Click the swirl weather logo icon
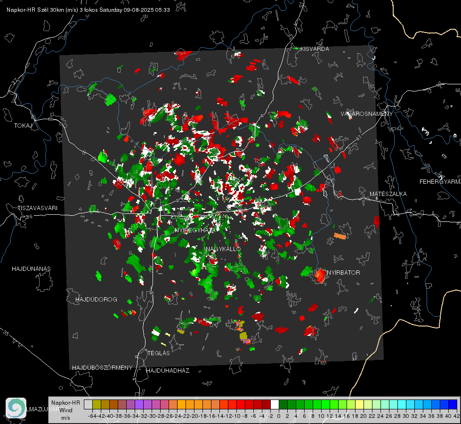Viewport: 461px width, 424px height. coord(16,408)
